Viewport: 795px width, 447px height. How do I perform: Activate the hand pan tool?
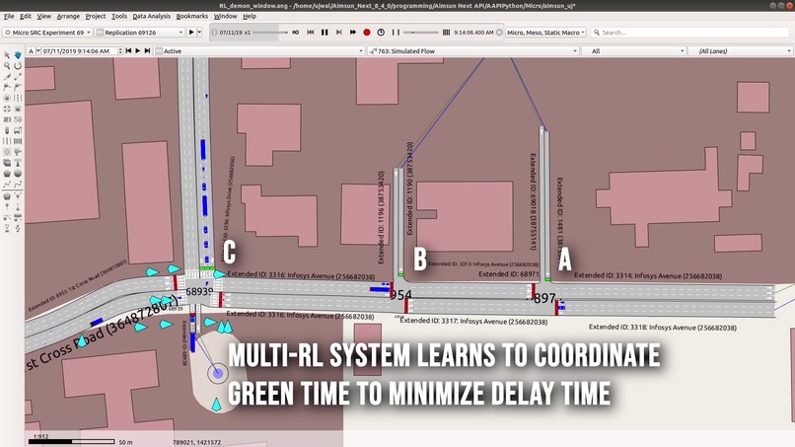(18, 55)
